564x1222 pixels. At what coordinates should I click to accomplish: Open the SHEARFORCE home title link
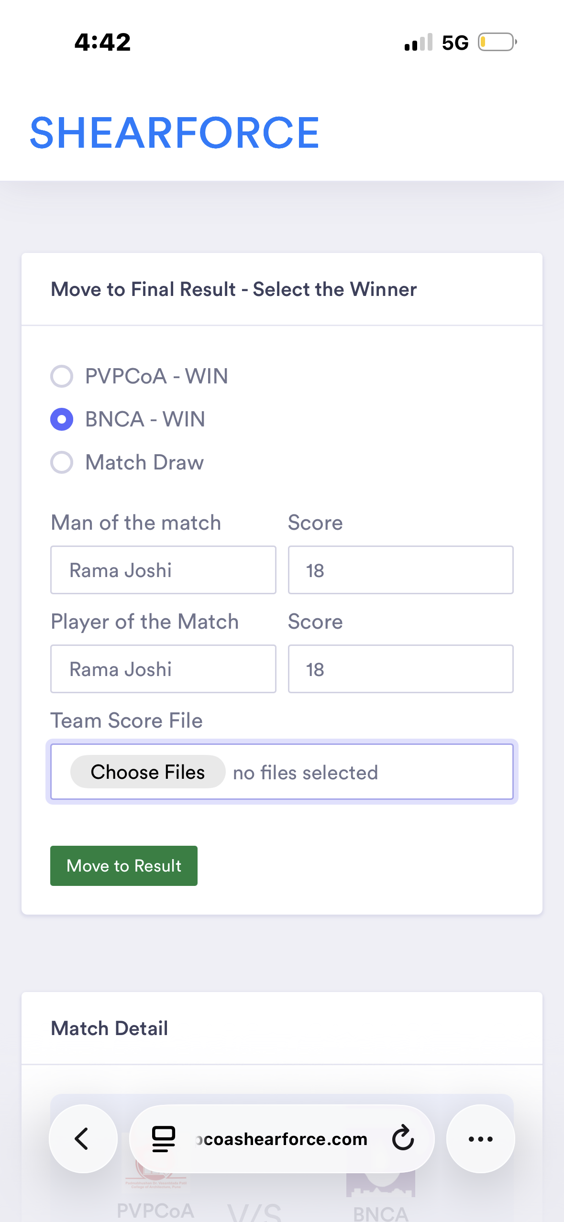click(174, 133)
